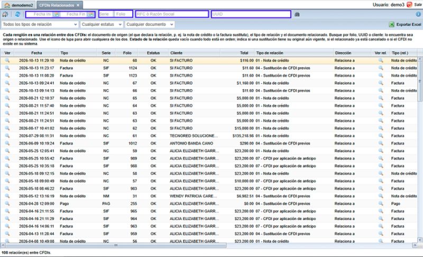This screenshot has width=423, height=257.
Task: Click the blue info icon
Action: click(418, 14)
